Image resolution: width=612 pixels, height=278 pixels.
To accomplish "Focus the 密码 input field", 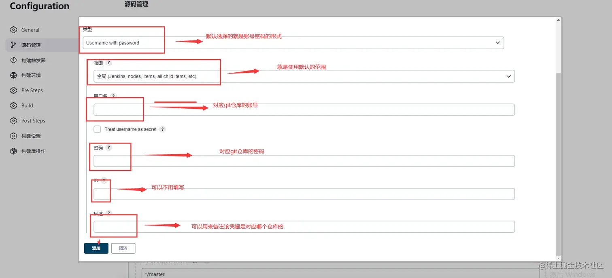I will click(x=304, y=161).
